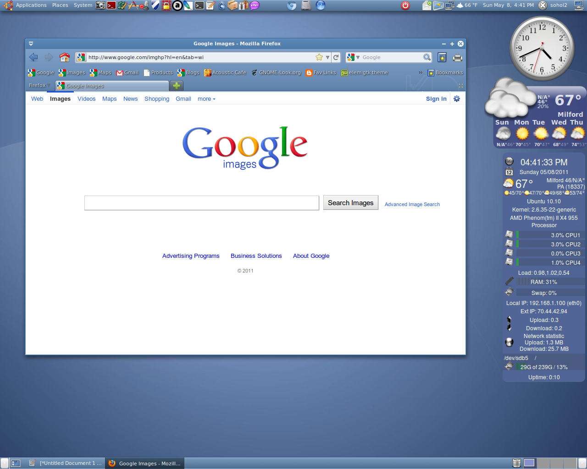Launch the screenshot camera from the top panel
Viewport: 587px width, 469px height.
(100, 5)
